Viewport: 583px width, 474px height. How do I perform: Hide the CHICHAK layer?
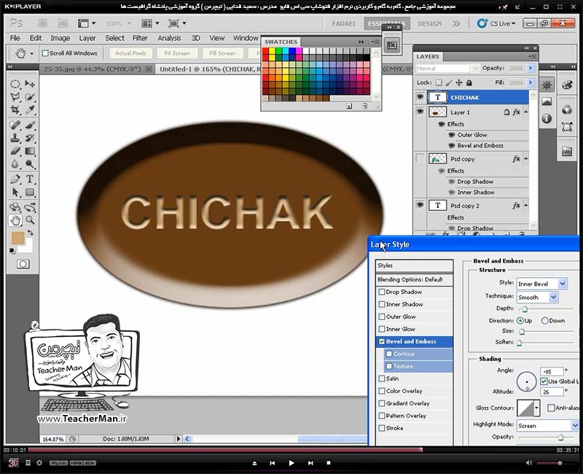[x=420, y=98]
